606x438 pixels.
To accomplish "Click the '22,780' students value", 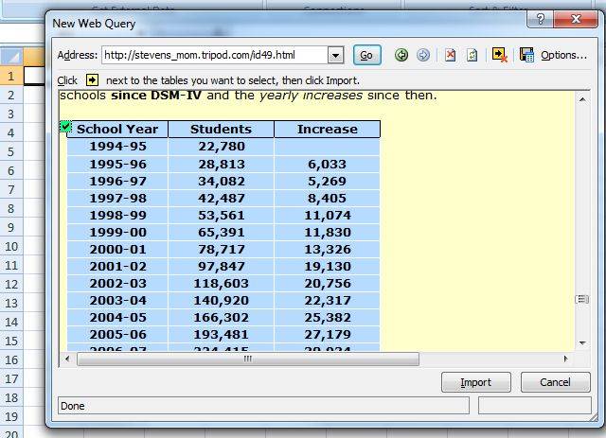I will pyautogui.click(x=222, y=147).
